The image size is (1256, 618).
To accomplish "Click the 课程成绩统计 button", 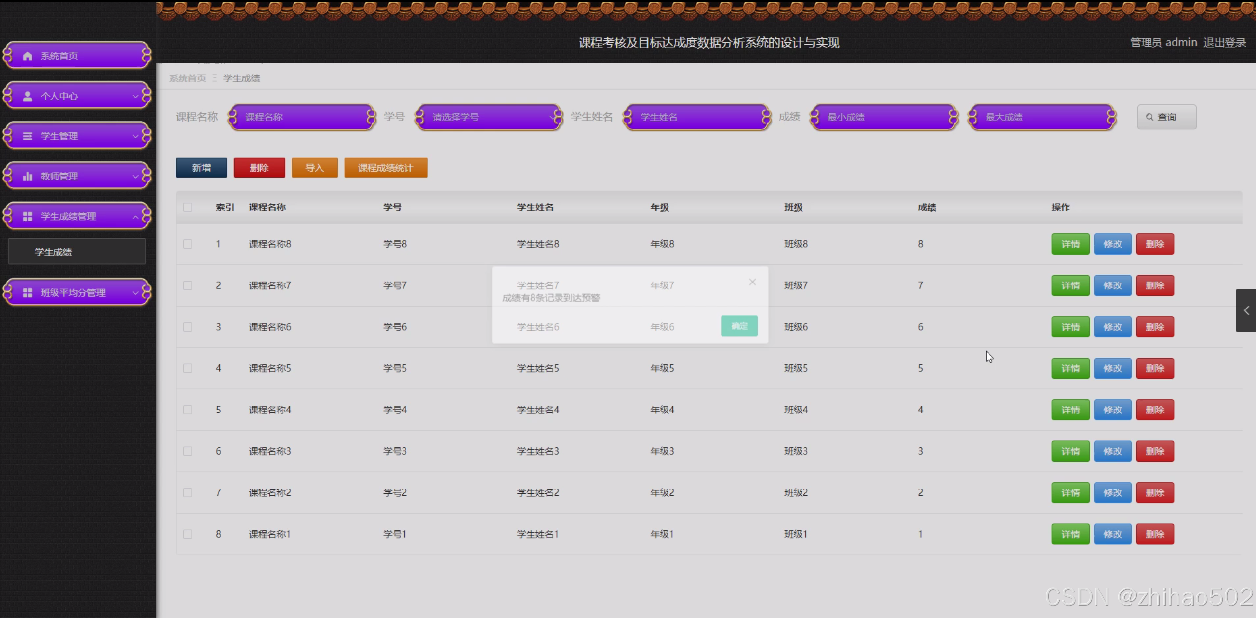I will pos(385,168).
